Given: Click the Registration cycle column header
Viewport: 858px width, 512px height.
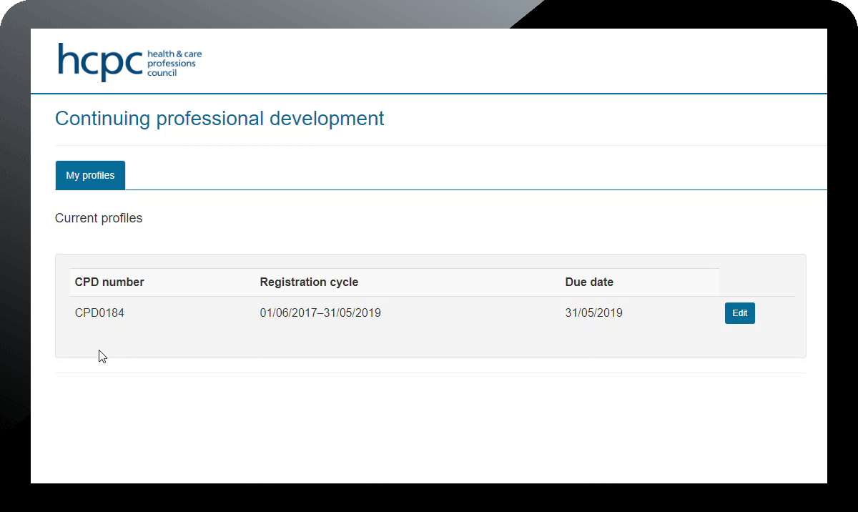Looking at the screenshot, I should click(309, 282).
